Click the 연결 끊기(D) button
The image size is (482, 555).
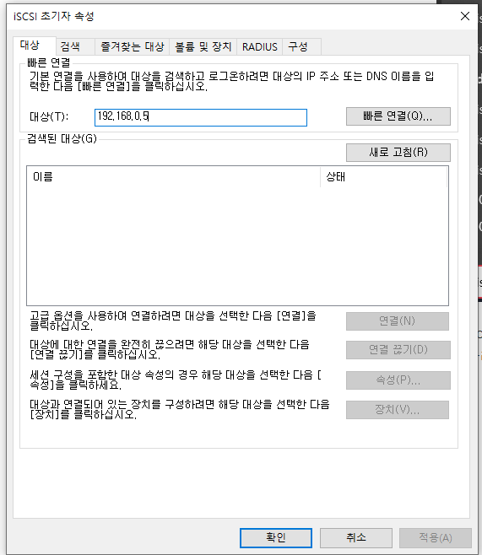(398, 350)
